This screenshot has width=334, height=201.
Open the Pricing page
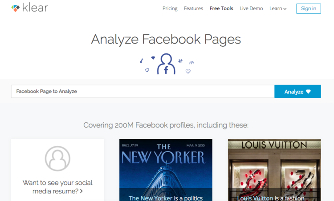click(170, 8)
